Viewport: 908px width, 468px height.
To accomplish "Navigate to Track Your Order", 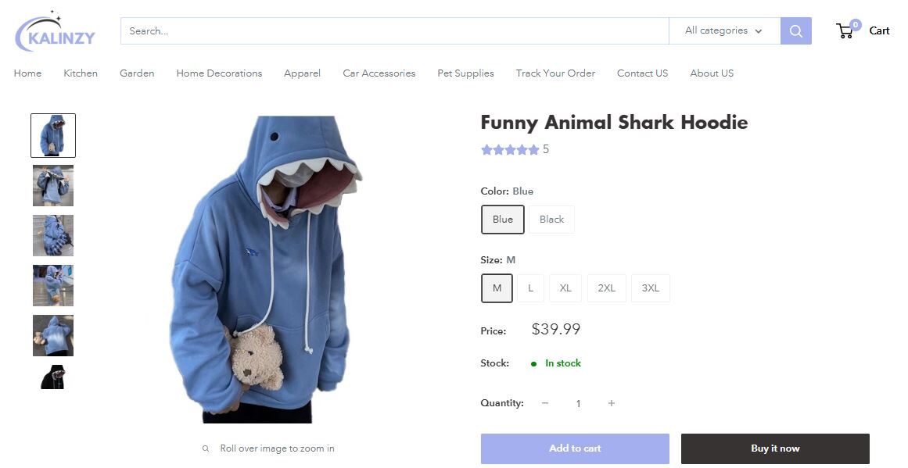I will [x=555, y=73].
